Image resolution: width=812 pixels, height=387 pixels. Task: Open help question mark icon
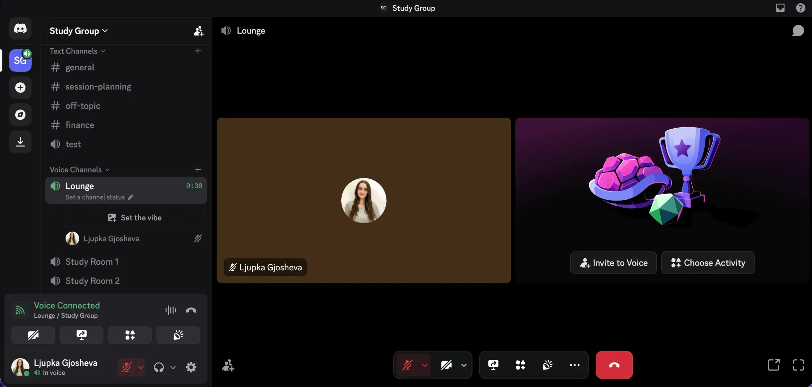pos(801,8)
